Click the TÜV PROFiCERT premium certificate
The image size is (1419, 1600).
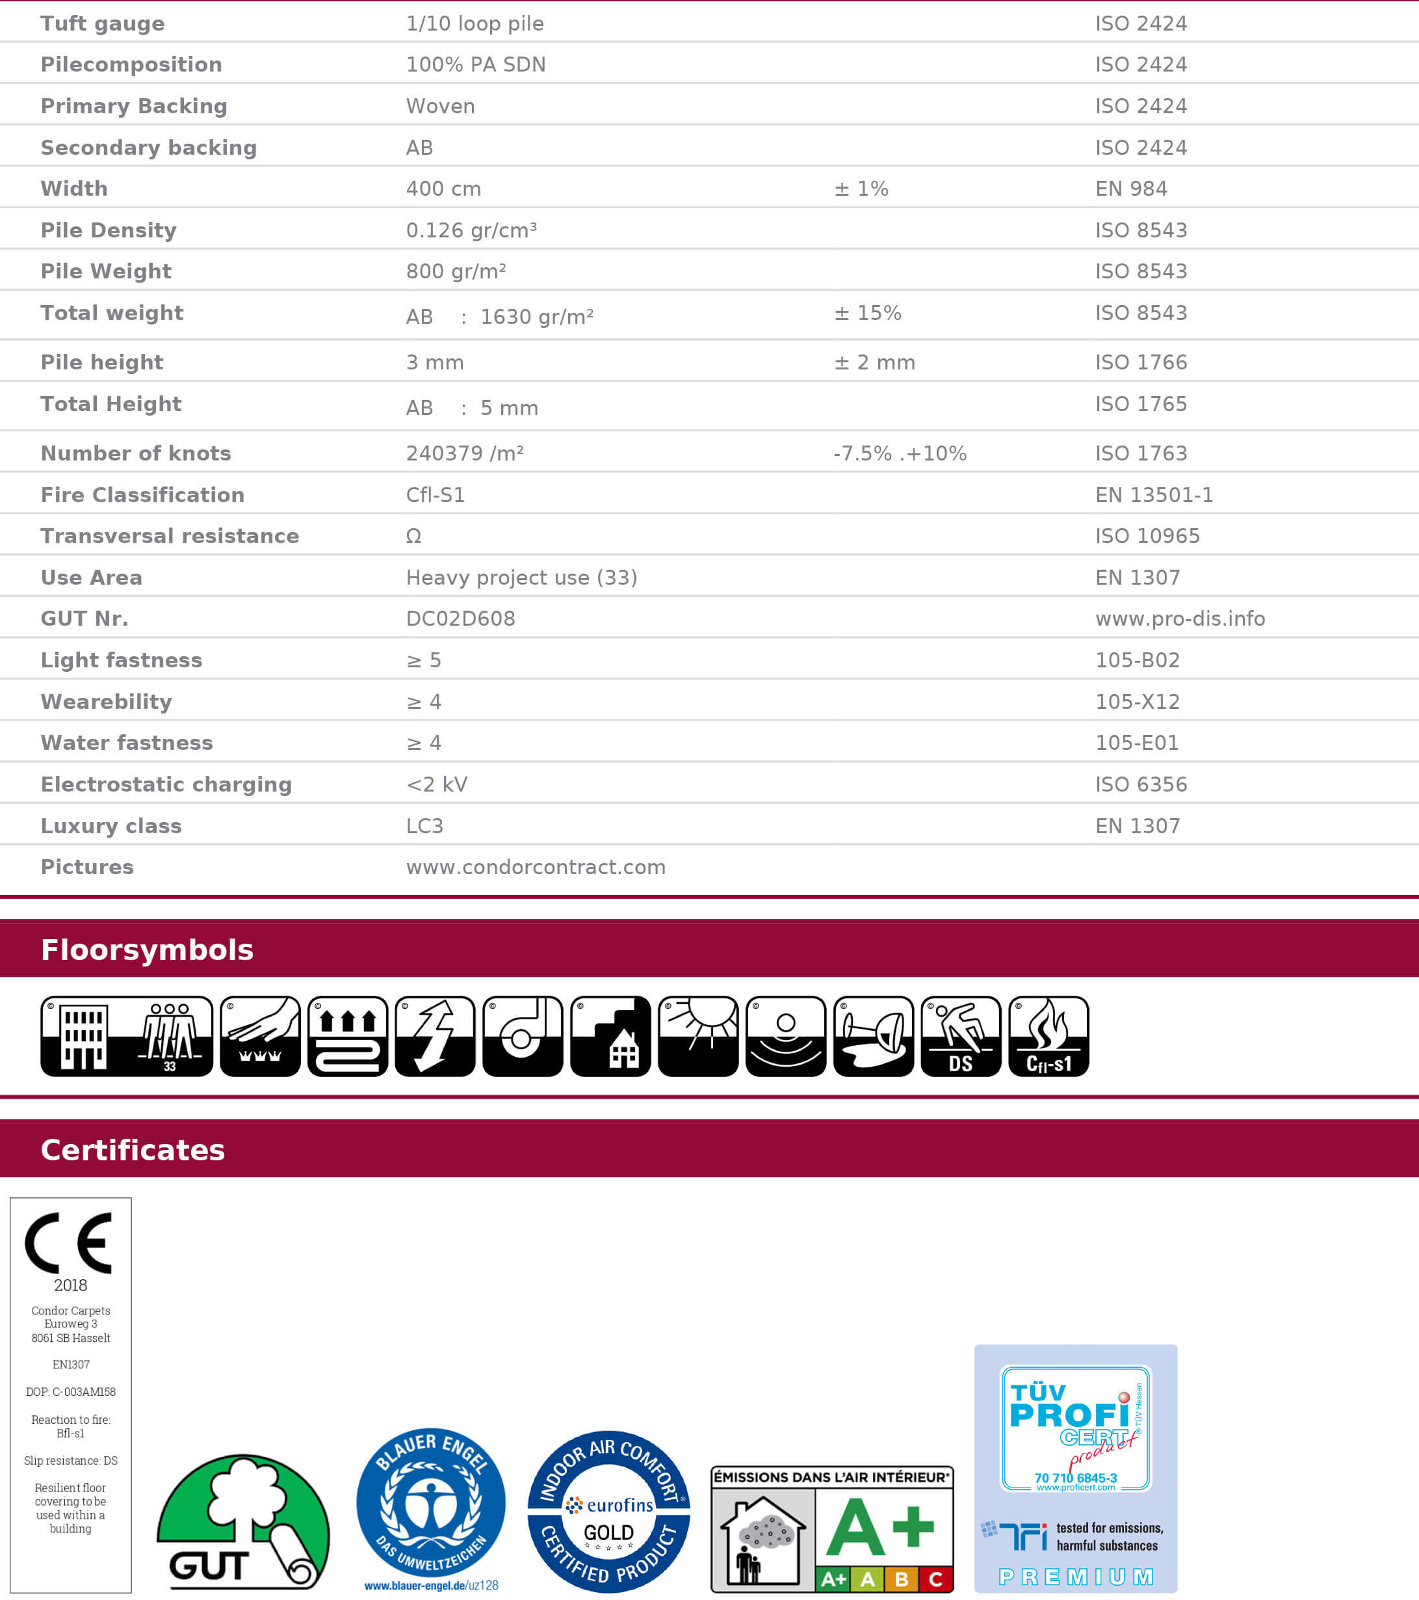tap(1074, 1468)
